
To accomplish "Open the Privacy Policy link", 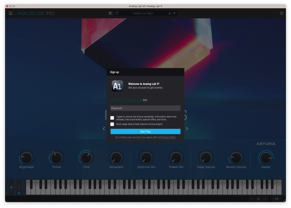I will click(x=168, y=137).
